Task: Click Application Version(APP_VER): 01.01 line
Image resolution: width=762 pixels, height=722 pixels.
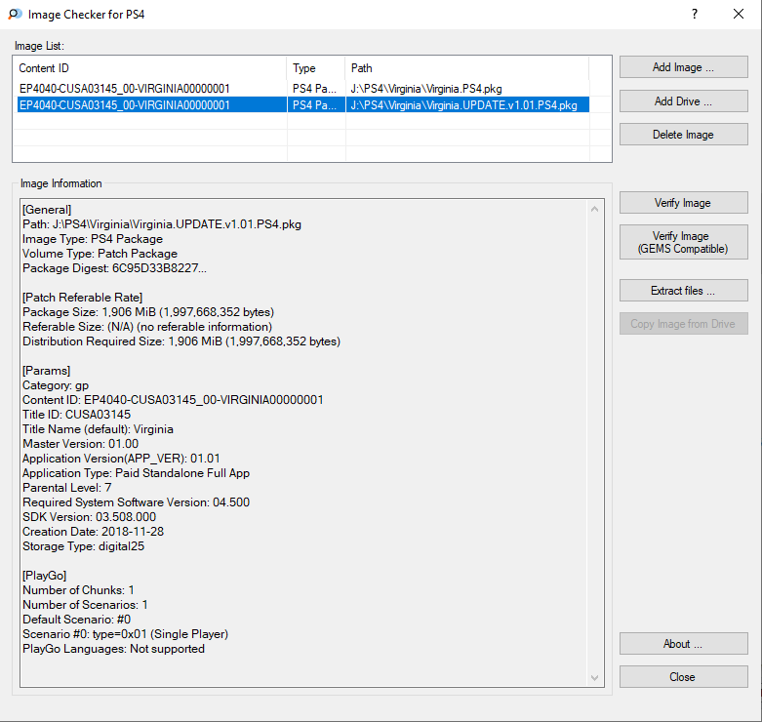Action: pos(121,459)
